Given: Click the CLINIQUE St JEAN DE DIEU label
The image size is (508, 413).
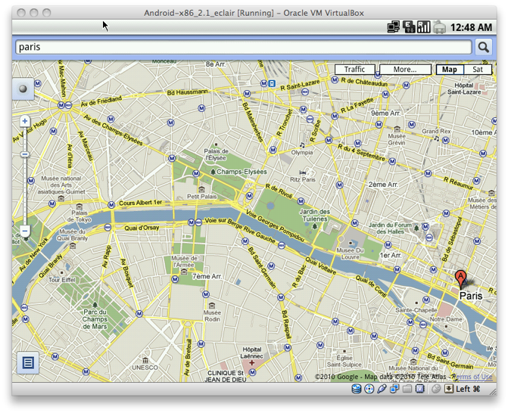Looking at the screenshot, I should click(226, 377).
